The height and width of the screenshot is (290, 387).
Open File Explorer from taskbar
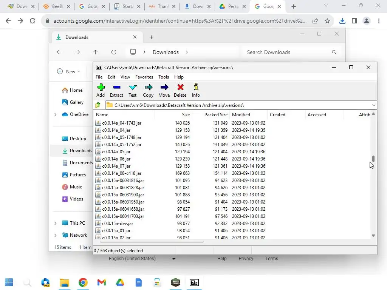click(64, 282)
